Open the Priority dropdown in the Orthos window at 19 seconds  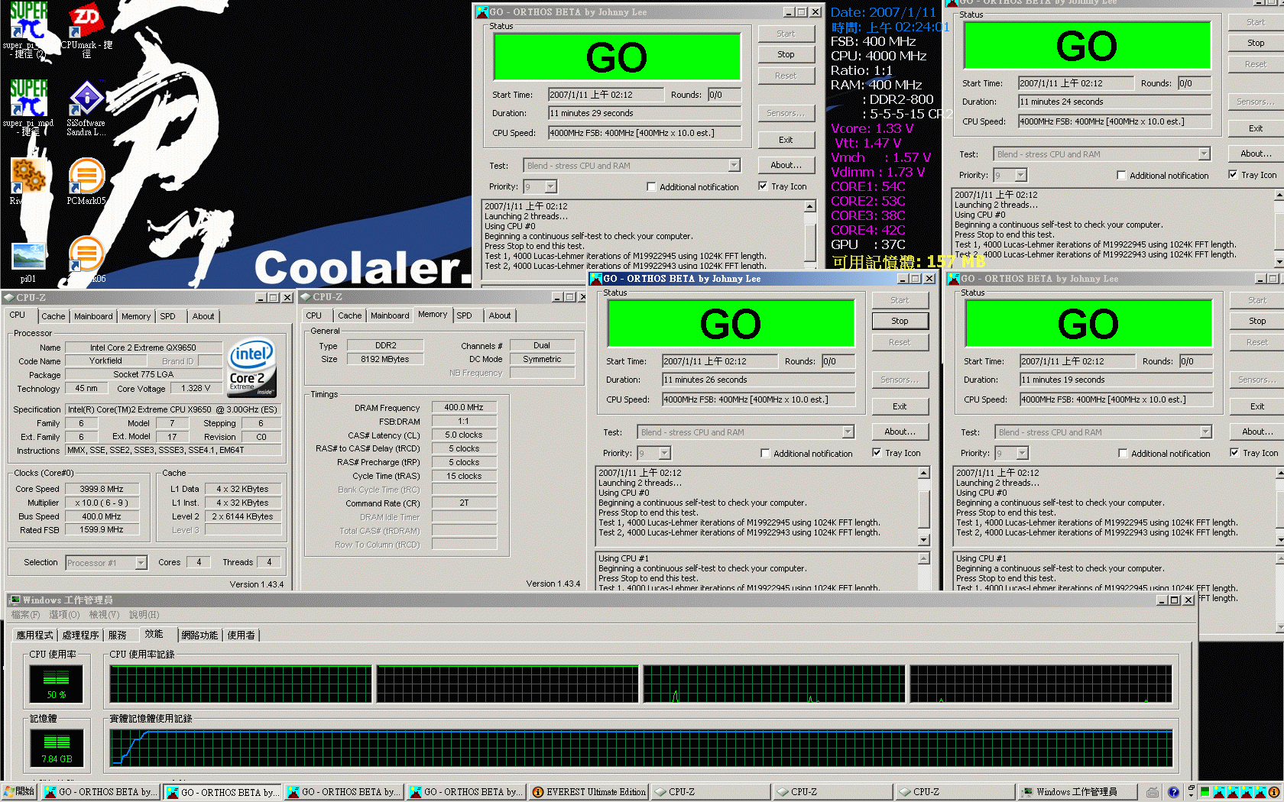click(x=1023, y=453)
